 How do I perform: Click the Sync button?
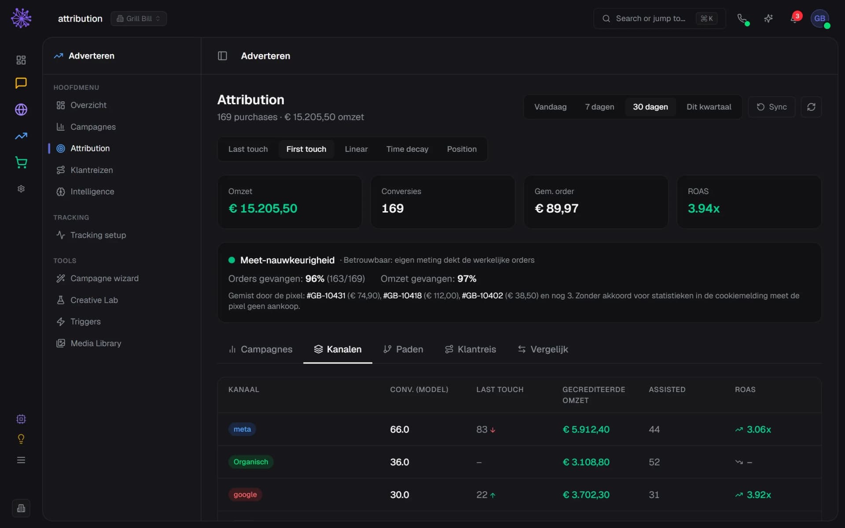click(x=772, y=107)
